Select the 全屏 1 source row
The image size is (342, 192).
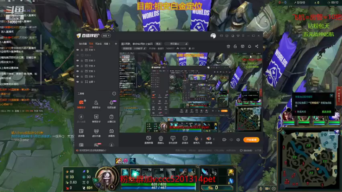click(x=96, y=82)
